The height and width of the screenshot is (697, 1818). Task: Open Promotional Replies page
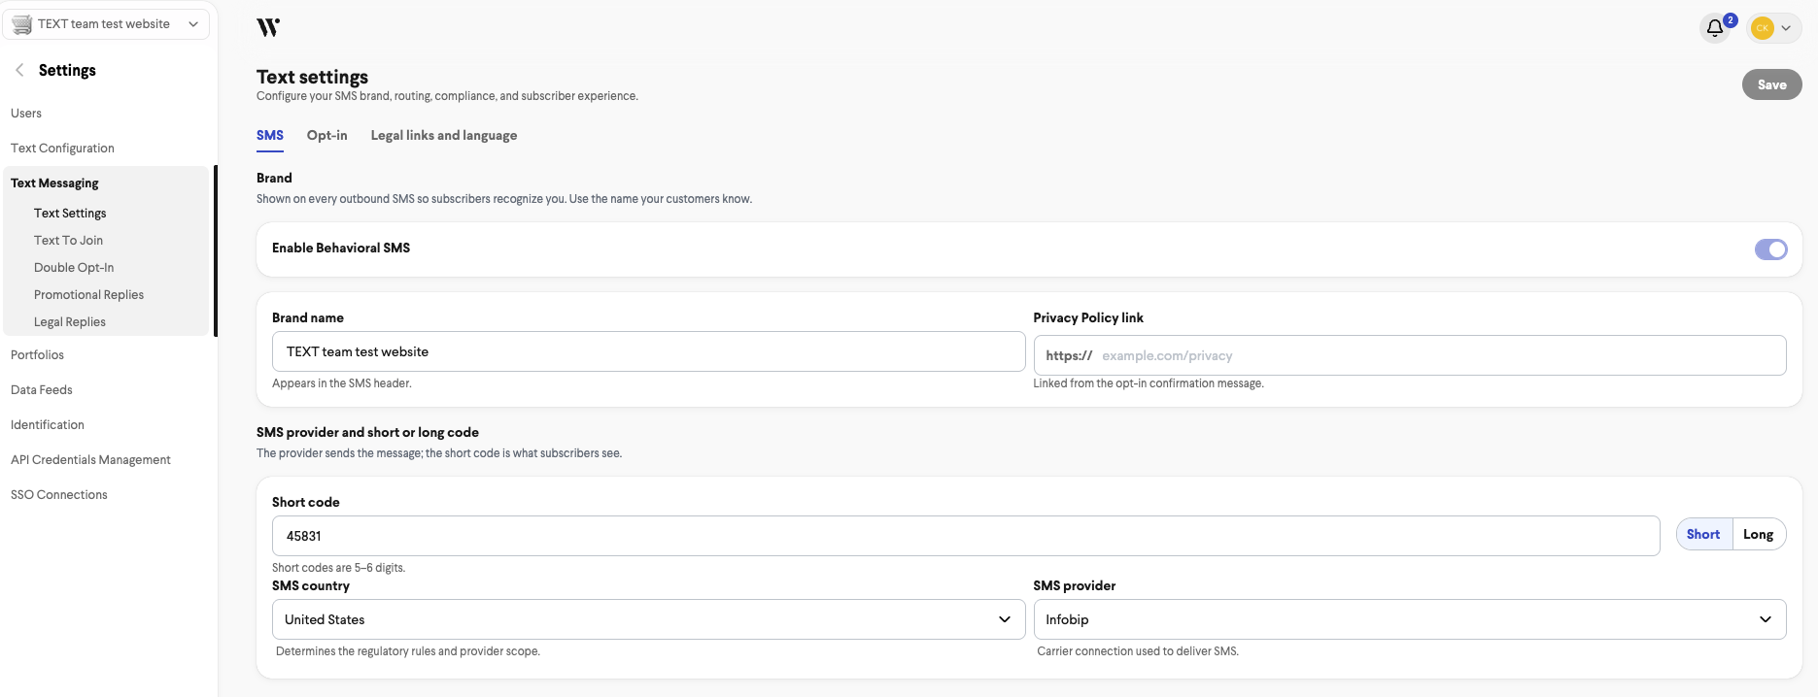click(x=88, y=295)
